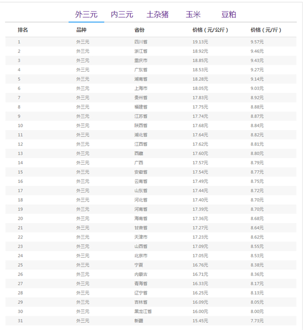Click 黑龙江省 in row 30

(x=142, y=311)
